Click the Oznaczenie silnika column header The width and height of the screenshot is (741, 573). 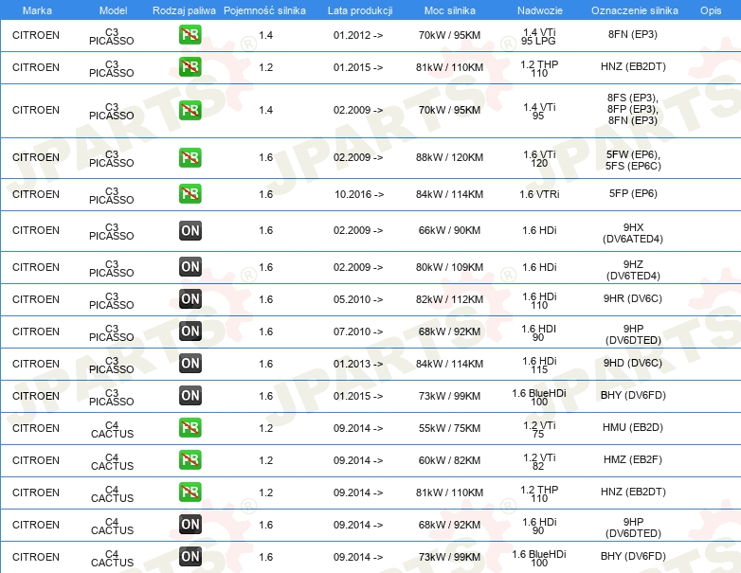pyautogui.click(x=634, y=10)
